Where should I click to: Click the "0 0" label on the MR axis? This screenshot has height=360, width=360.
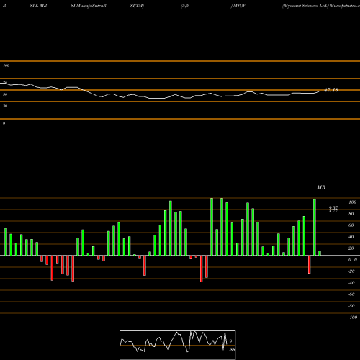(x=353, y=260)
